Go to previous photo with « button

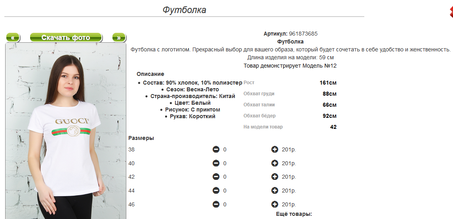click(x=13, y=38)
